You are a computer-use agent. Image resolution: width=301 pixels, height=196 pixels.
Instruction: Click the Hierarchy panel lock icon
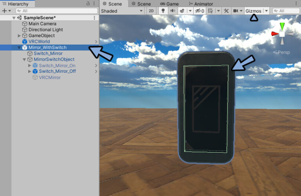(x=88, y=4)
